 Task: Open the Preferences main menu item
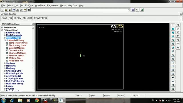click(10, 27)
